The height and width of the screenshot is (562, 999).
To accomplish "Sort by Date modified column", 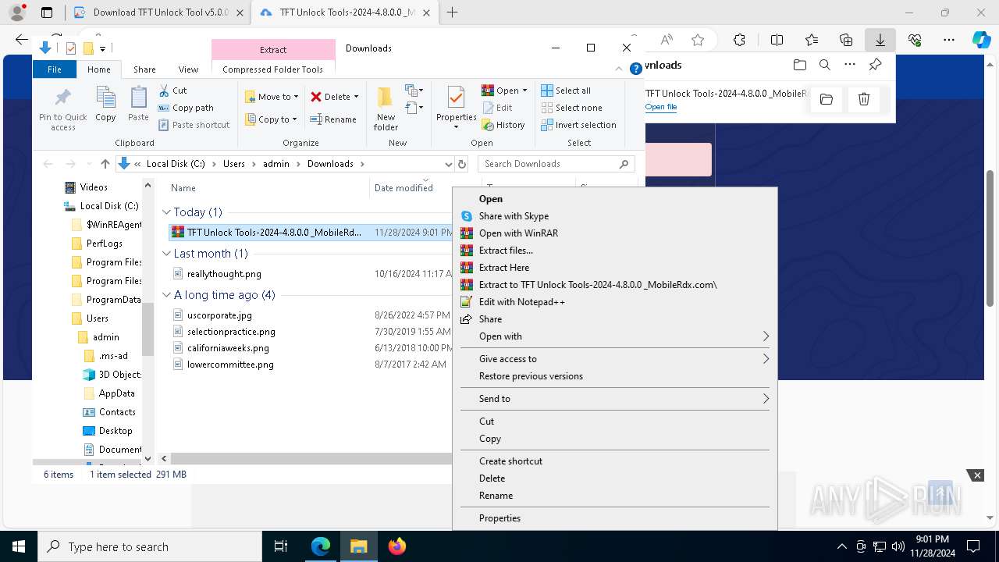I will pos(404,188).
